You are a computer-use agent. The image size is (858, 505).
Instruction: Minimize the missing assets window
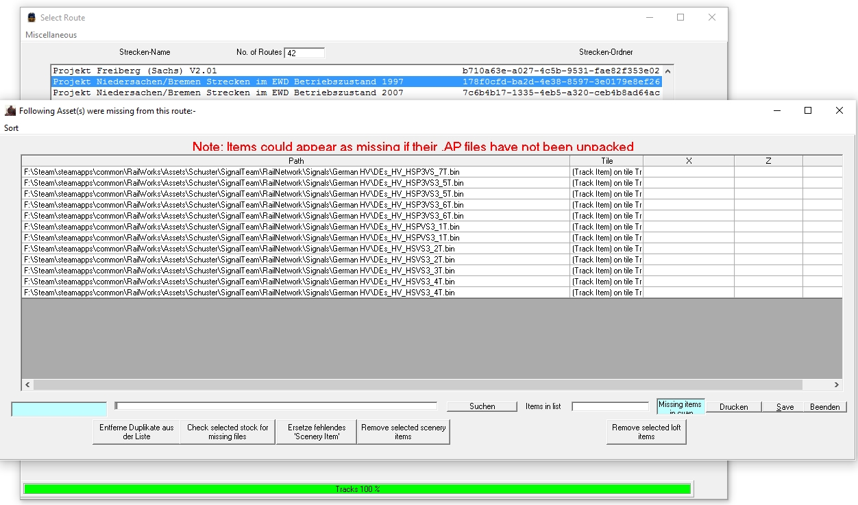pyautogui.click(x=776, y=110)
